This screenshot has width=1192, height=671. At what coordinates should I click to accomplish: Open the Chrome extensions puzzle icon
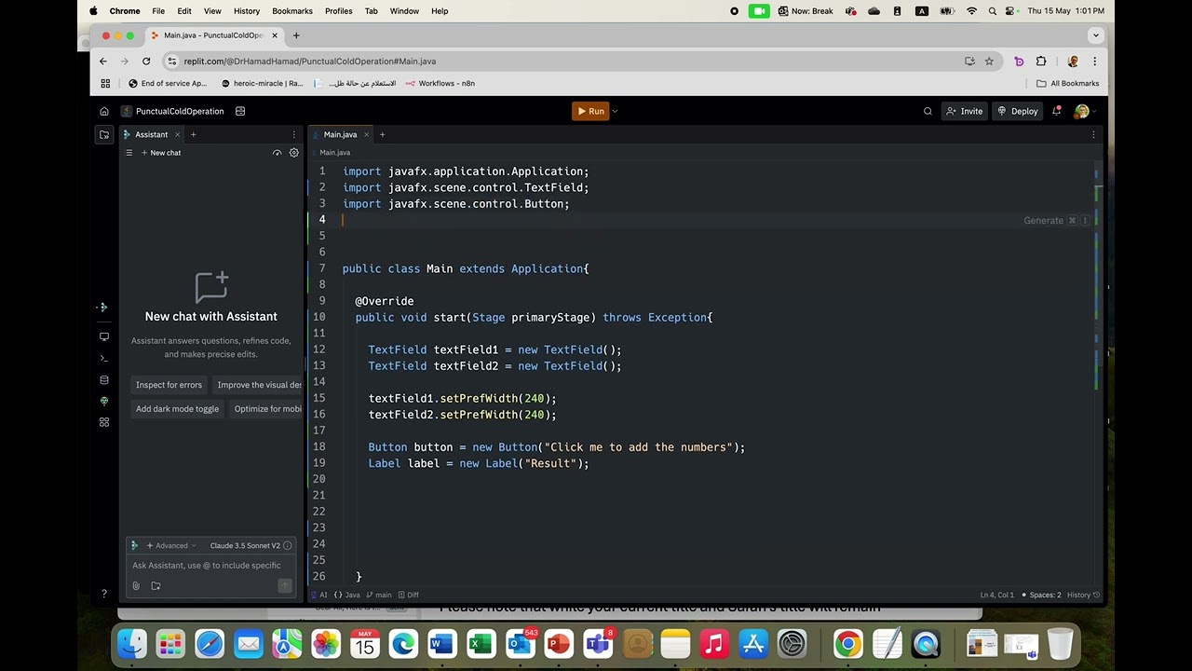pyautogui.click(x=1041, y=62)
